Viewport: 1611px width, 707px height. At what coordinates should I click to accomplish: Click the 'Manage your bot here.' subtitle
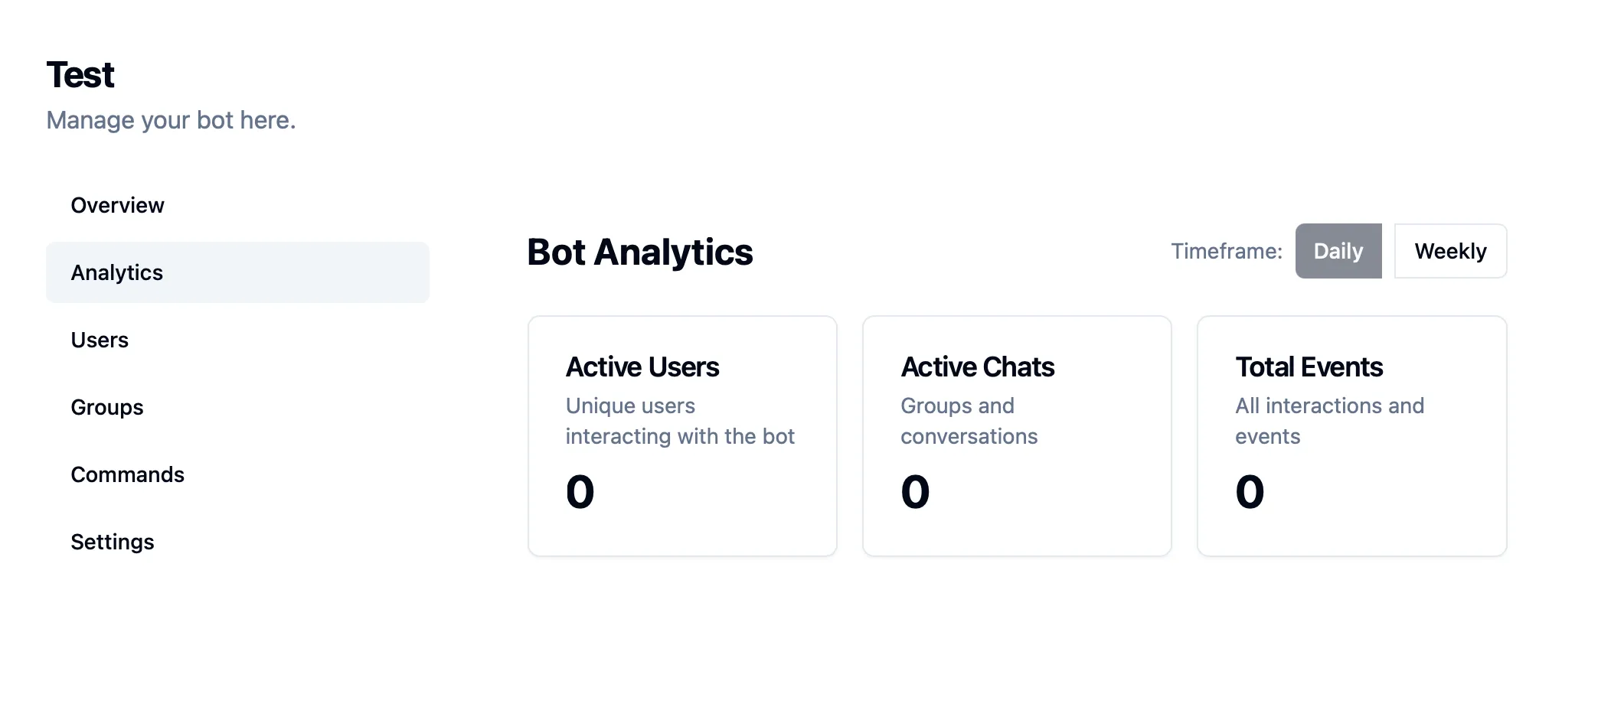(171, 120)
